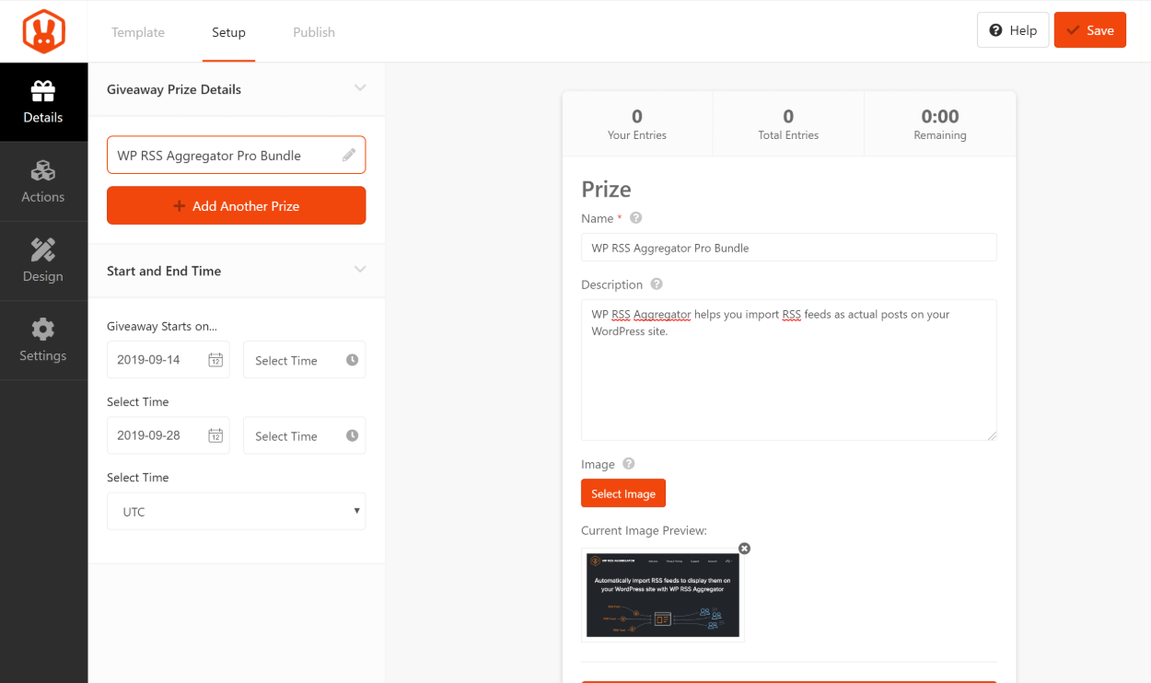1151x683 pixels.
Task: Click the current image preview thumbnail
Action: [x=663, y=595]
